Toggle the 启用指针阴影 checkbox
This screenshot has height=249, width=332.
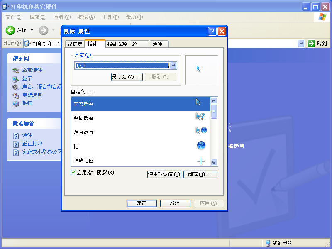click(73, 173)
